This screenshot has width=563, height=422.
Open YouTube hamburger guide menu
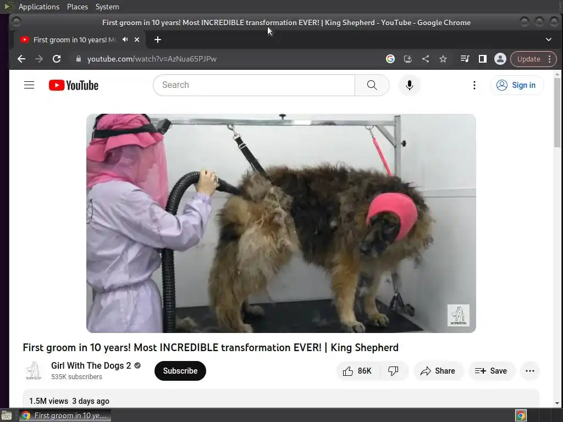29,85
